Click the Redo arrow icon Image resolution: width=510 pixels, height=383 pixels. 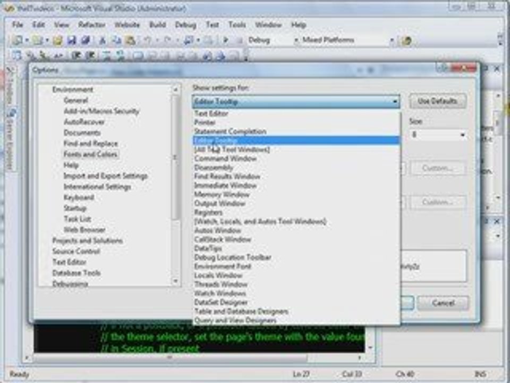[167, 40]
